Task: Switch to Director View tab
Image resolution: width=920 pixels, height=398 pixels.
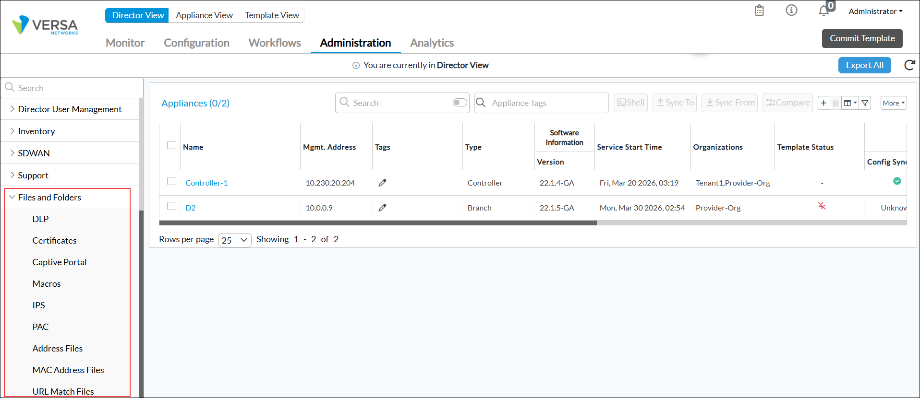Action: pos(138,15)
